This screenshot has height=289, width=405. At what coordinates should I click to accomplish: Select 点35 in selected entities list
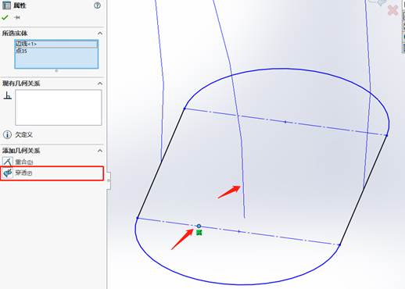[21, 51]
